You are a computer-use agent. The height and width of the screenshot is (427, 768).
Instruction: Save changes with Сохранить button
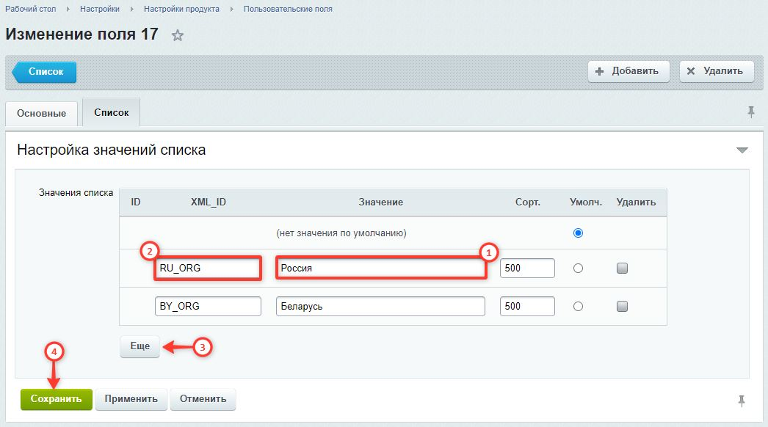tap(57, 399)
